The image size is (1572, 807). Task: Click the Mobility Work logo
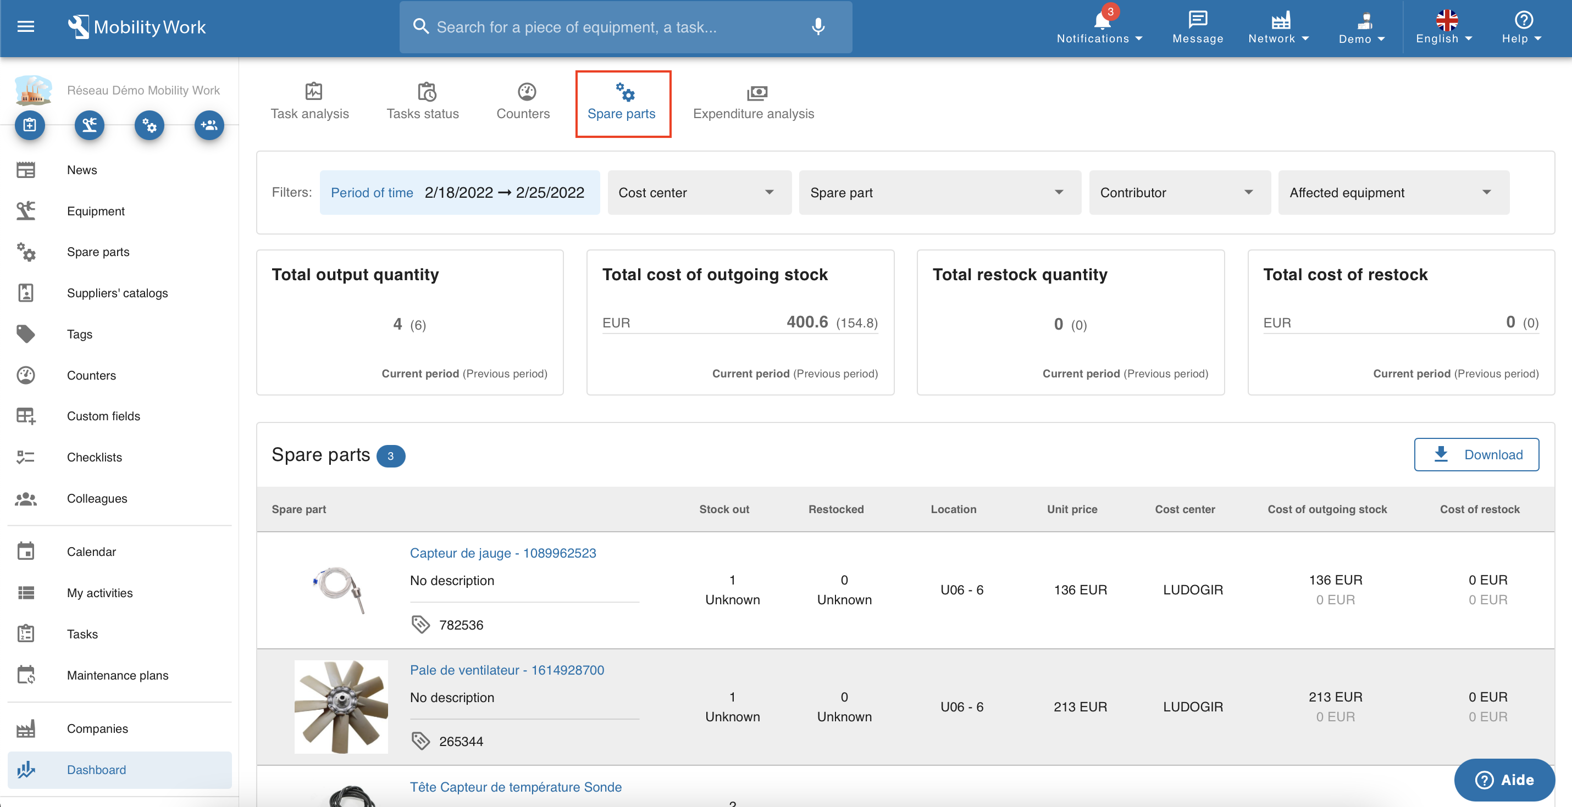[x=137, y=27]
